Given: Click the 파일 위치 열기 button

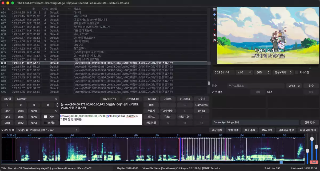Looking at the screenshot, I should (x=308, y=130).
